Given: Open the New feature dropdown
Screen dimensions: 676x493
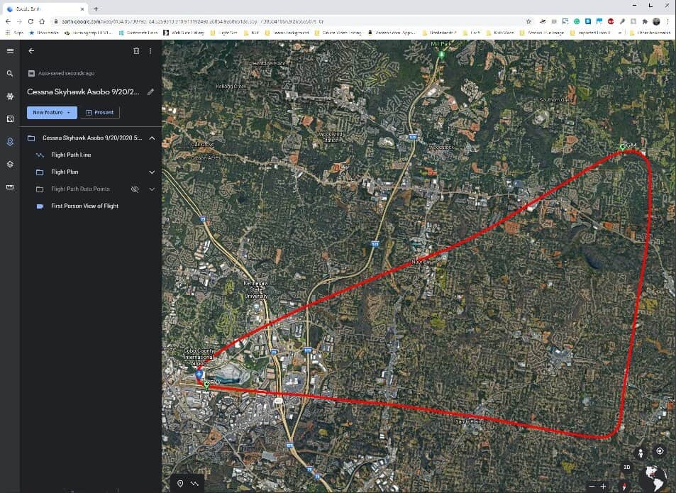Looking at the screenshot, I should coord(52,113).
